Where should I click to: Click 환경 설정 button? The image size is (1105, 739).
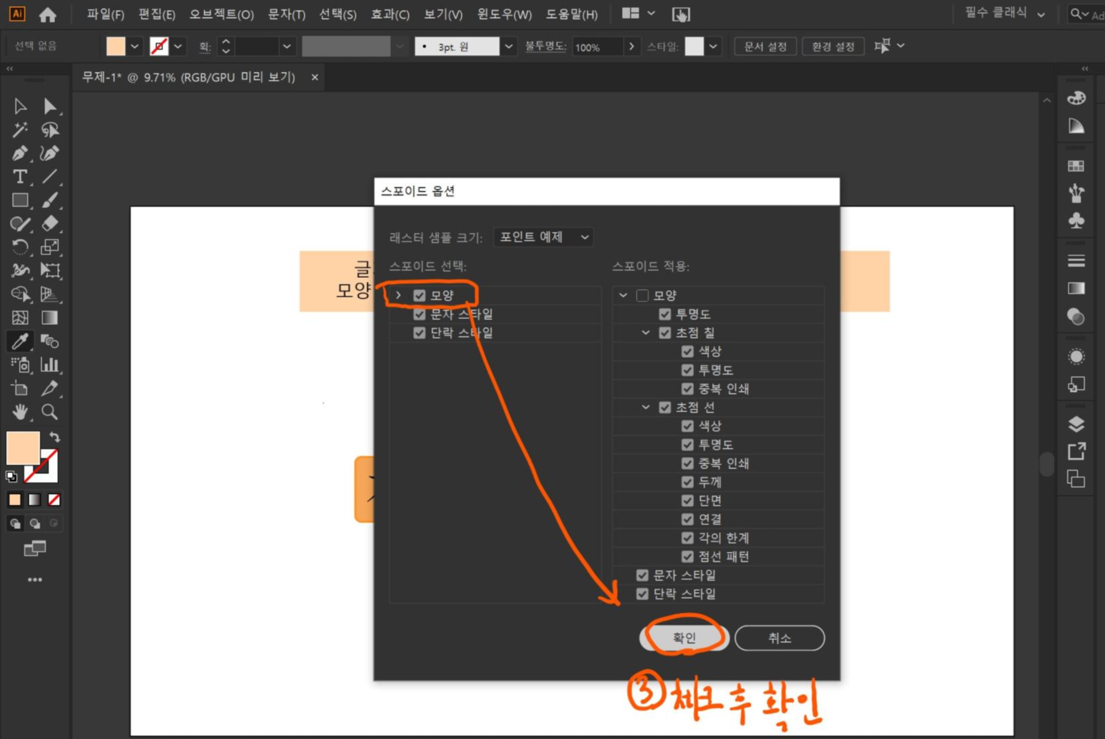coord(833,46)
